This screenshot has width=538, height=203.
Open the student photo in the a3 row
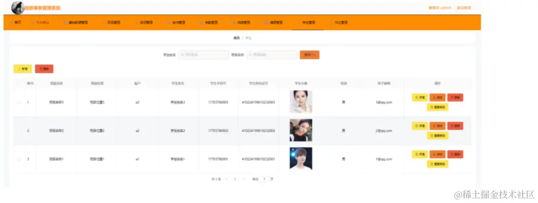pos(301,102)
